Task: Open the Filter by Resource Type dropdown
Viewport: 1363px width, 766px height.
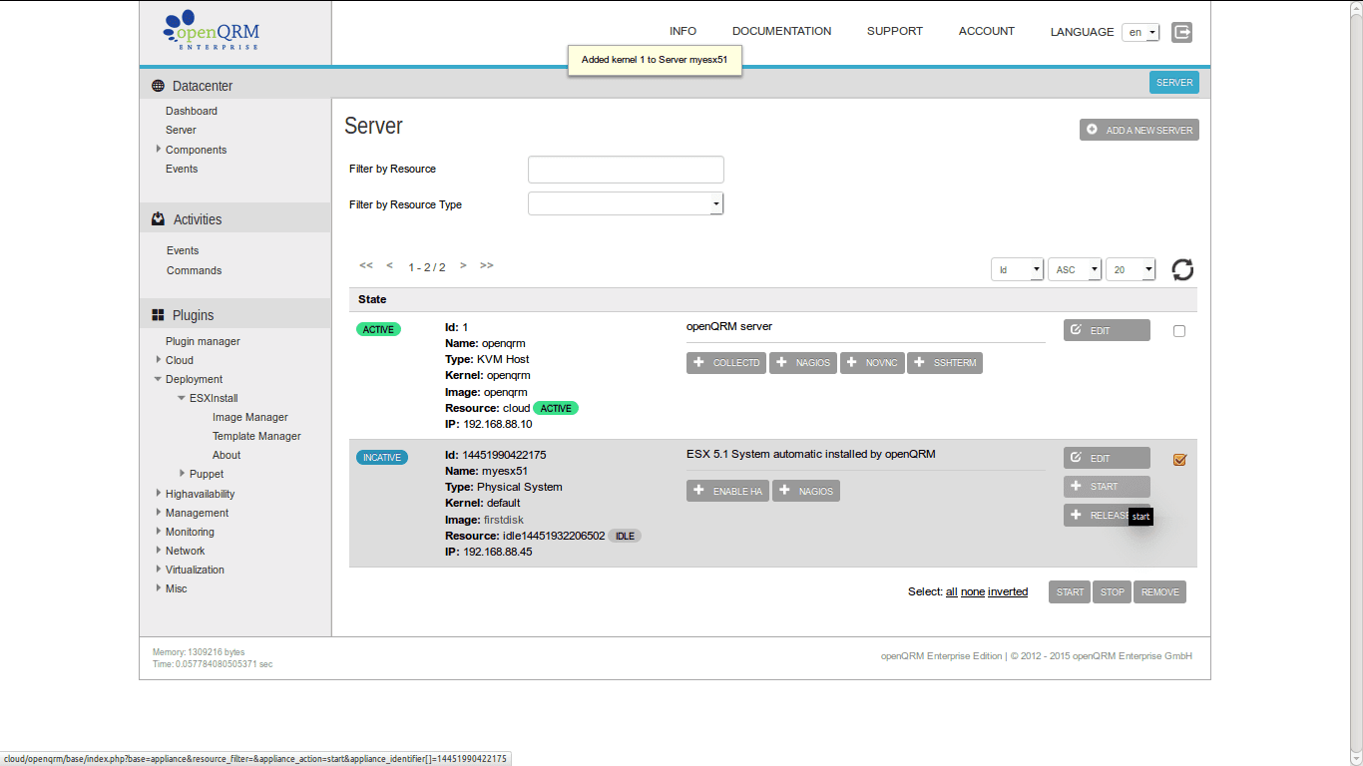Action: [x=626, y=203]
